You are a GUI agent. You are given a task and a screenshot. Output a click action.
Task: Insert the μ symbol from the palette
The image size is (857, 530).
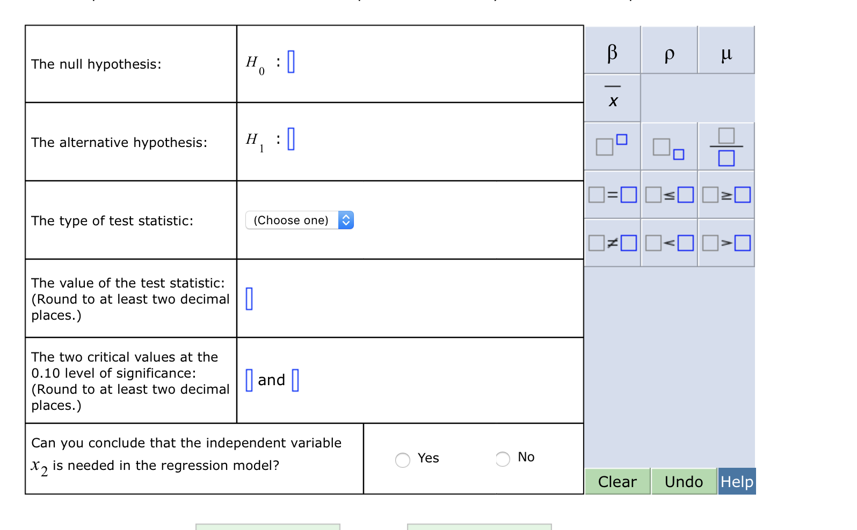[x=726, y=51]
